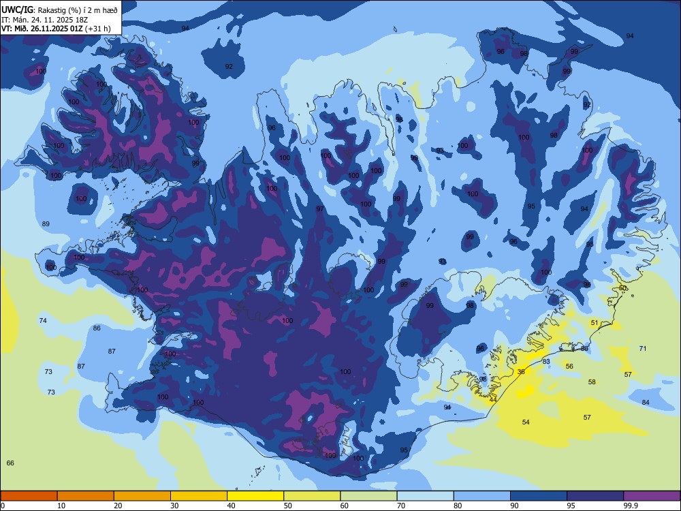Pick the pale green 60–70 legend swatch
Viewport: 681px width, 511px height.
click(368, 496)
